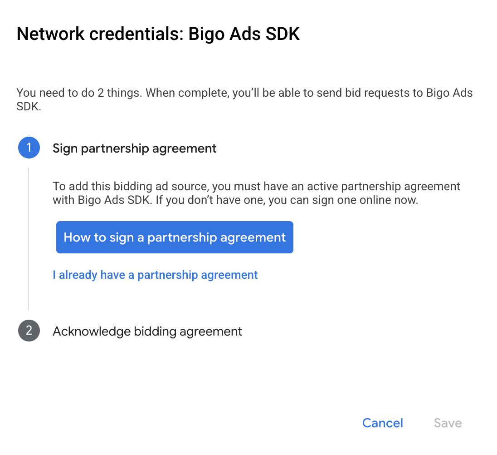Select the Sign partnership agreement step heading
The width and height of the screenshot is (497, 455).
(x=134, y=148)
